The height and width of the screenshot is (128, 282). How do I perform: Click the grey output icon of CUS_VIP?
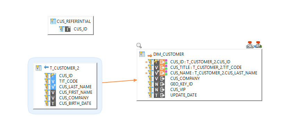tap(163, 90)
